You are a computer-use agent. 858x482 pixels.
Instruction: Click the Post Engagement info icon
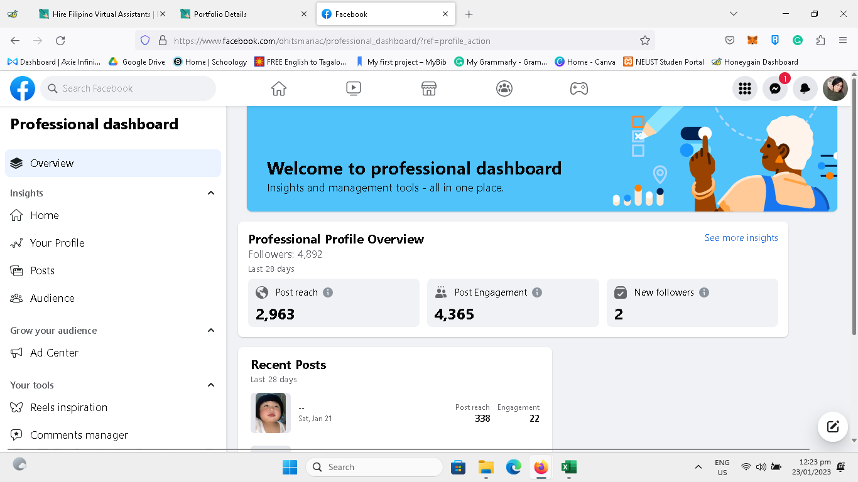tap(537, 292)
